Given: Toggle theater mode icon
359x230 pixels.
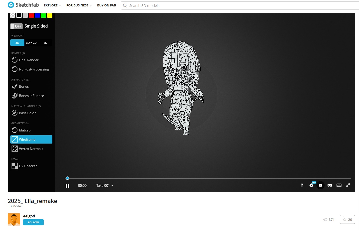Looking at the screenshot, I should point(339,185).
